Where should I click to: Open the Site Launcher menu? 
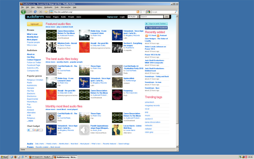pyautogui.click(x=65, y=7)
